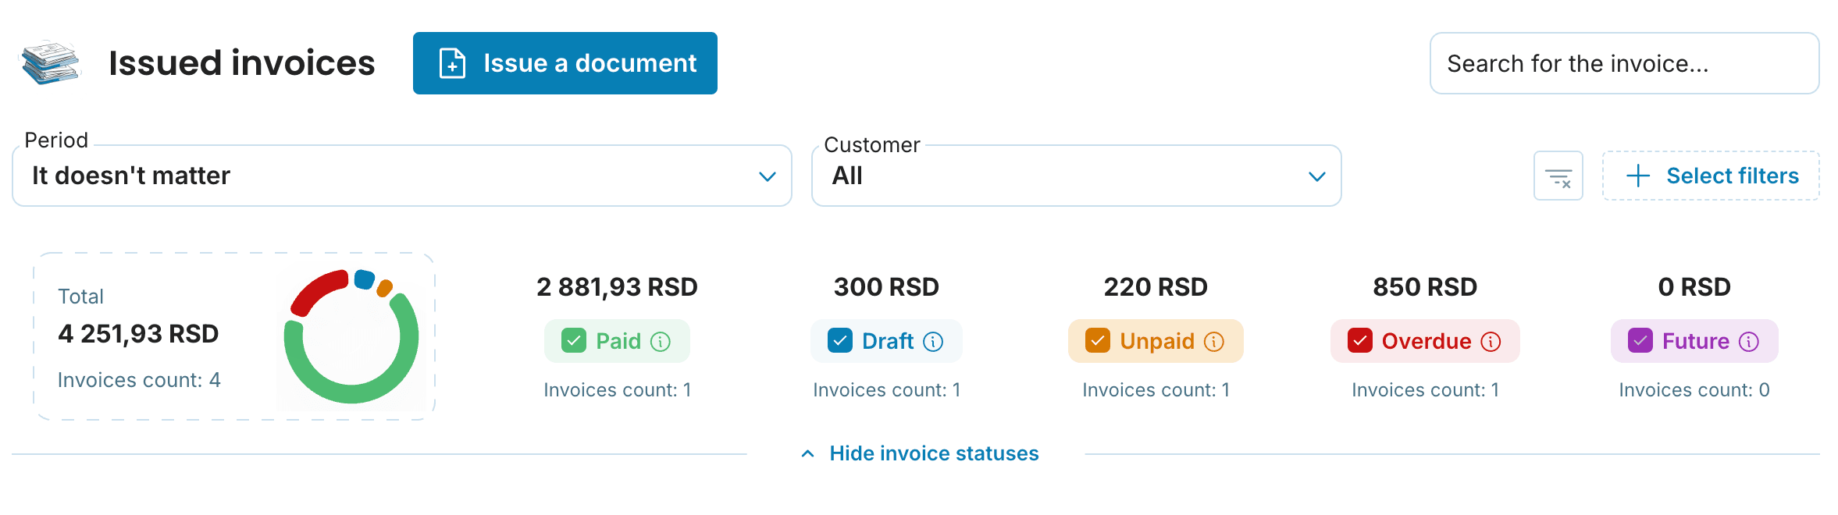Uncheck the Draft status checkbox
Viewport: 1838px width, 515px height.
point(840,341)
